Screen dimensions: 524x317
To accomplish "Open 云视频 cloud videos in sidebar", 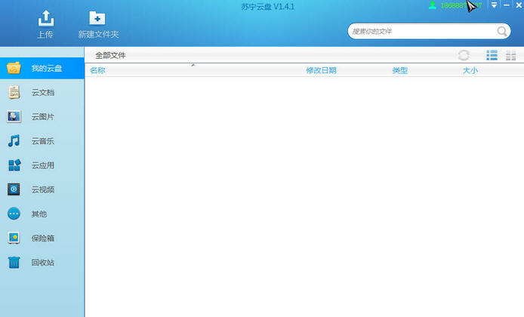I will click(x=42, y=189).
